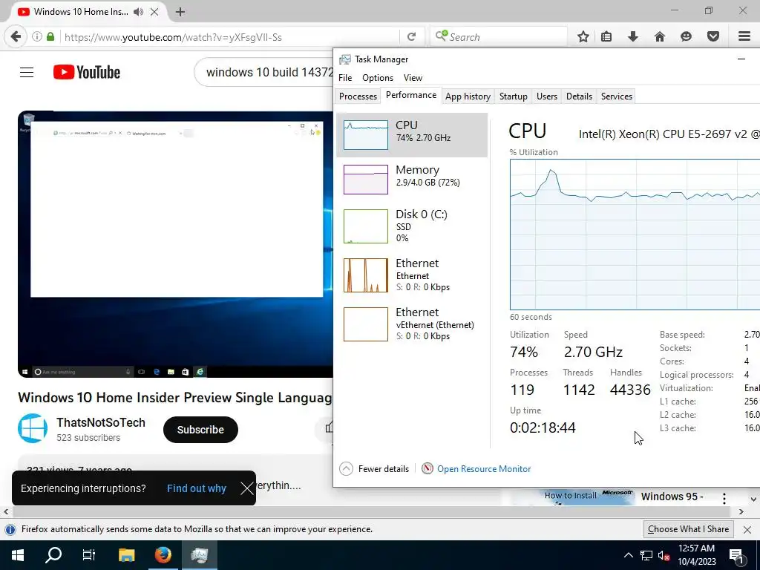760x570 pixels.
Task: Click the horizontal scrollbar right arrow
Action: (741, 511)
